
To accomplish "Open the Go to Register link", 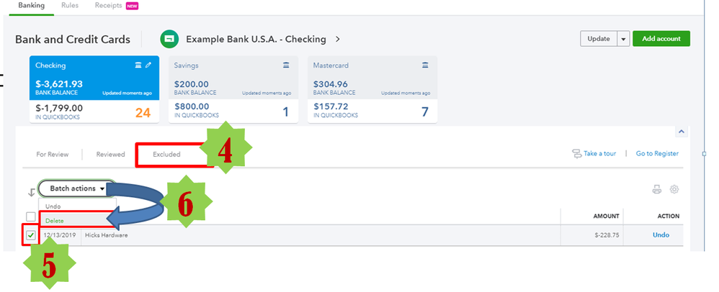I will 657,154.
